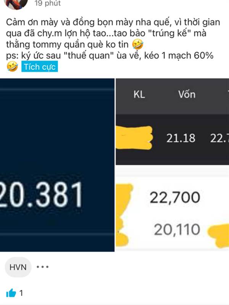
Task: Click the 22,700 price value
Action: point(175,197)
